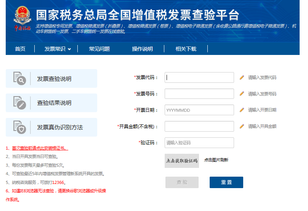Click the 请输入发票号码 hint text
This screenshot has width=308, height=211.
pyautogui.click(x=262, y=94)
